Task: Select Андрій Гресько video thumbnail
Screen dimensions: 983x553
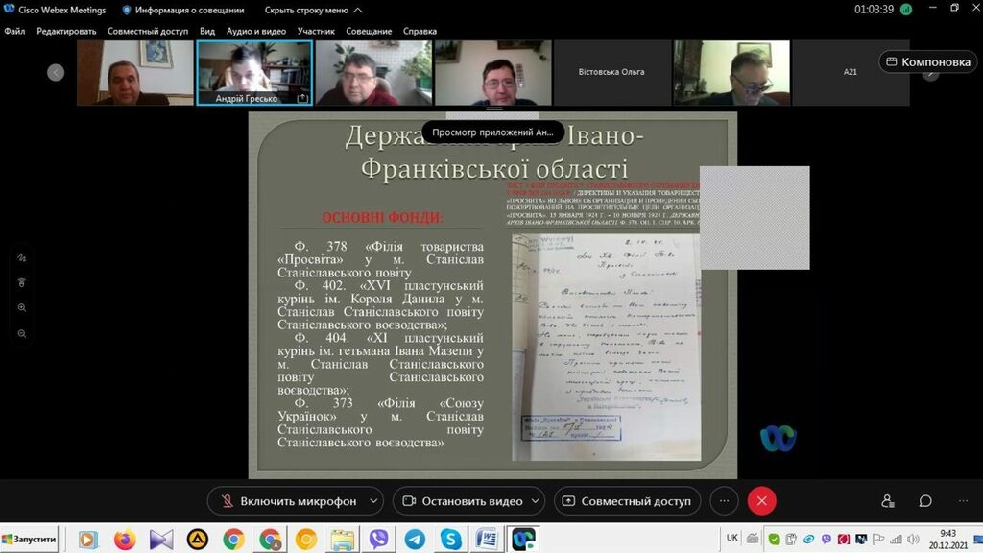Action: point(254,73)
